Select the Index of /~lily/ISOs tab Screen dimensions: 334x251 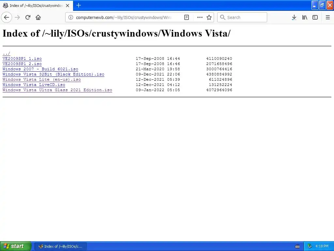coord(37,6)
